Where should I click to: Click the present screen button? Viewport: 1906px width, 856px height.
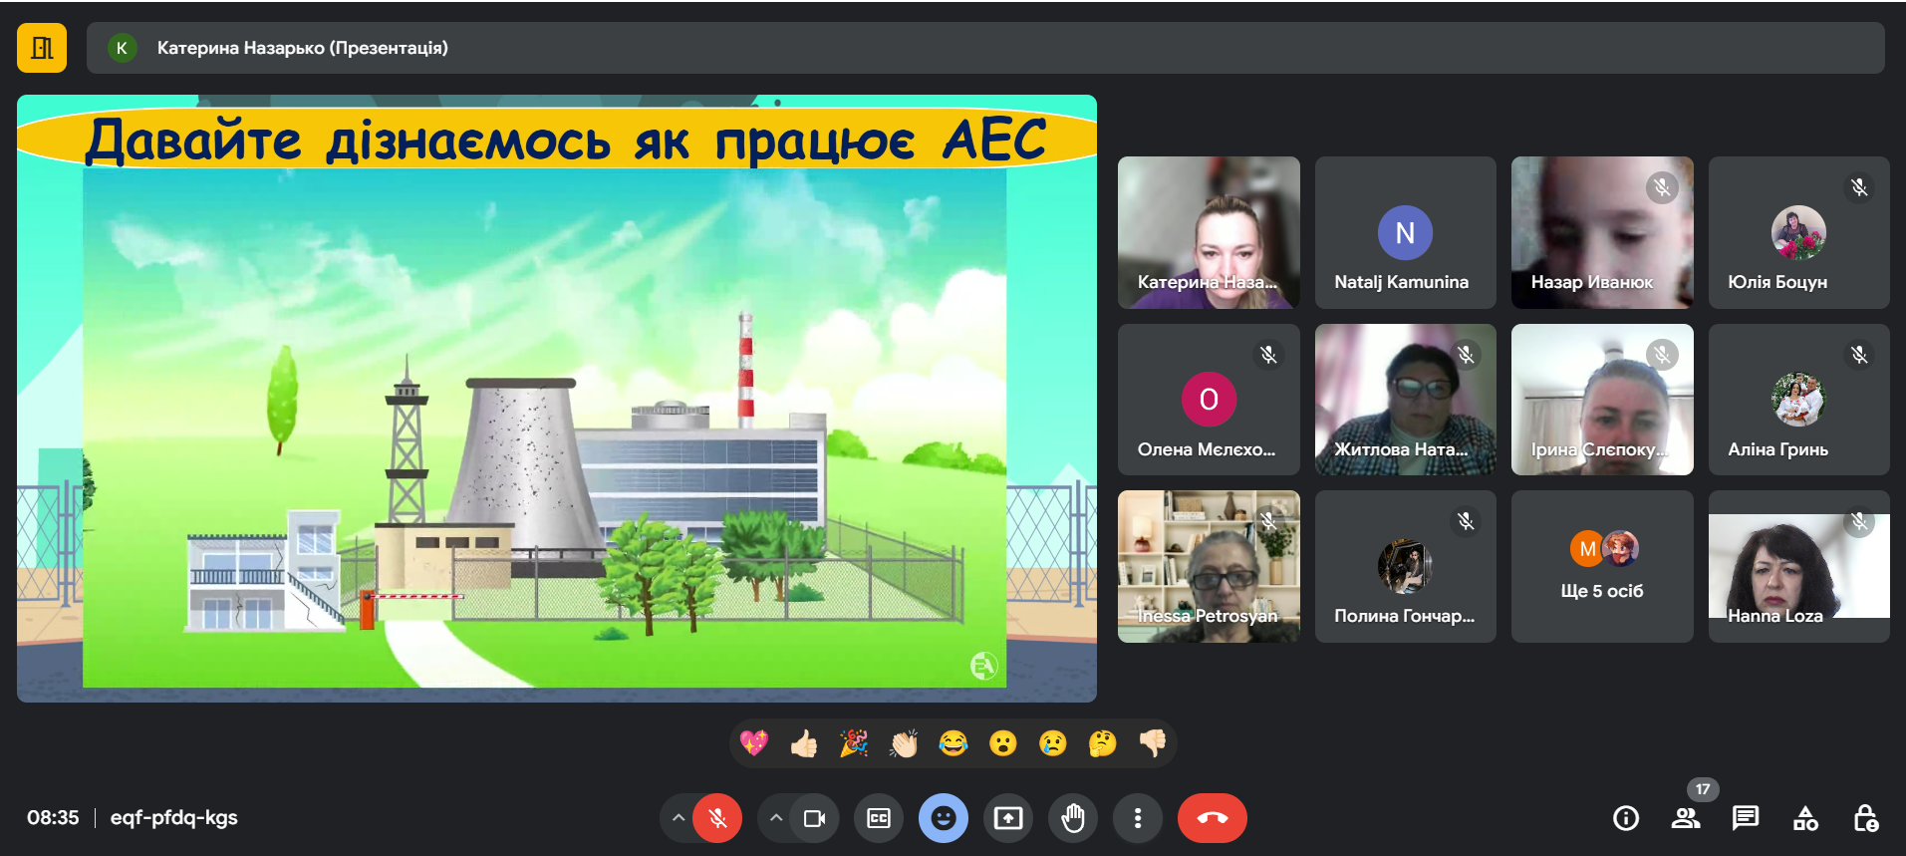click(1008, 818)
